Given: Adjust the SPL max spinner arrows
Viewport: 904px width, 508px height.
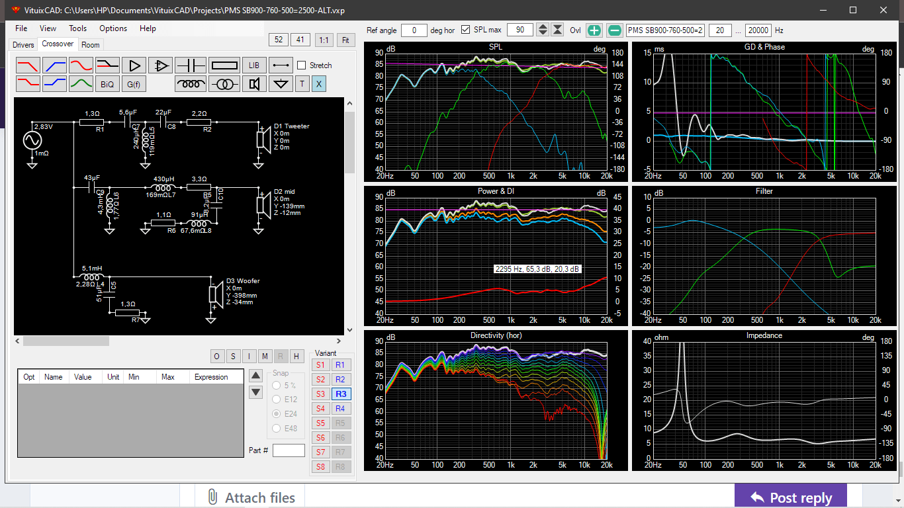Looking at the screenshot, I should pos(543,30).
